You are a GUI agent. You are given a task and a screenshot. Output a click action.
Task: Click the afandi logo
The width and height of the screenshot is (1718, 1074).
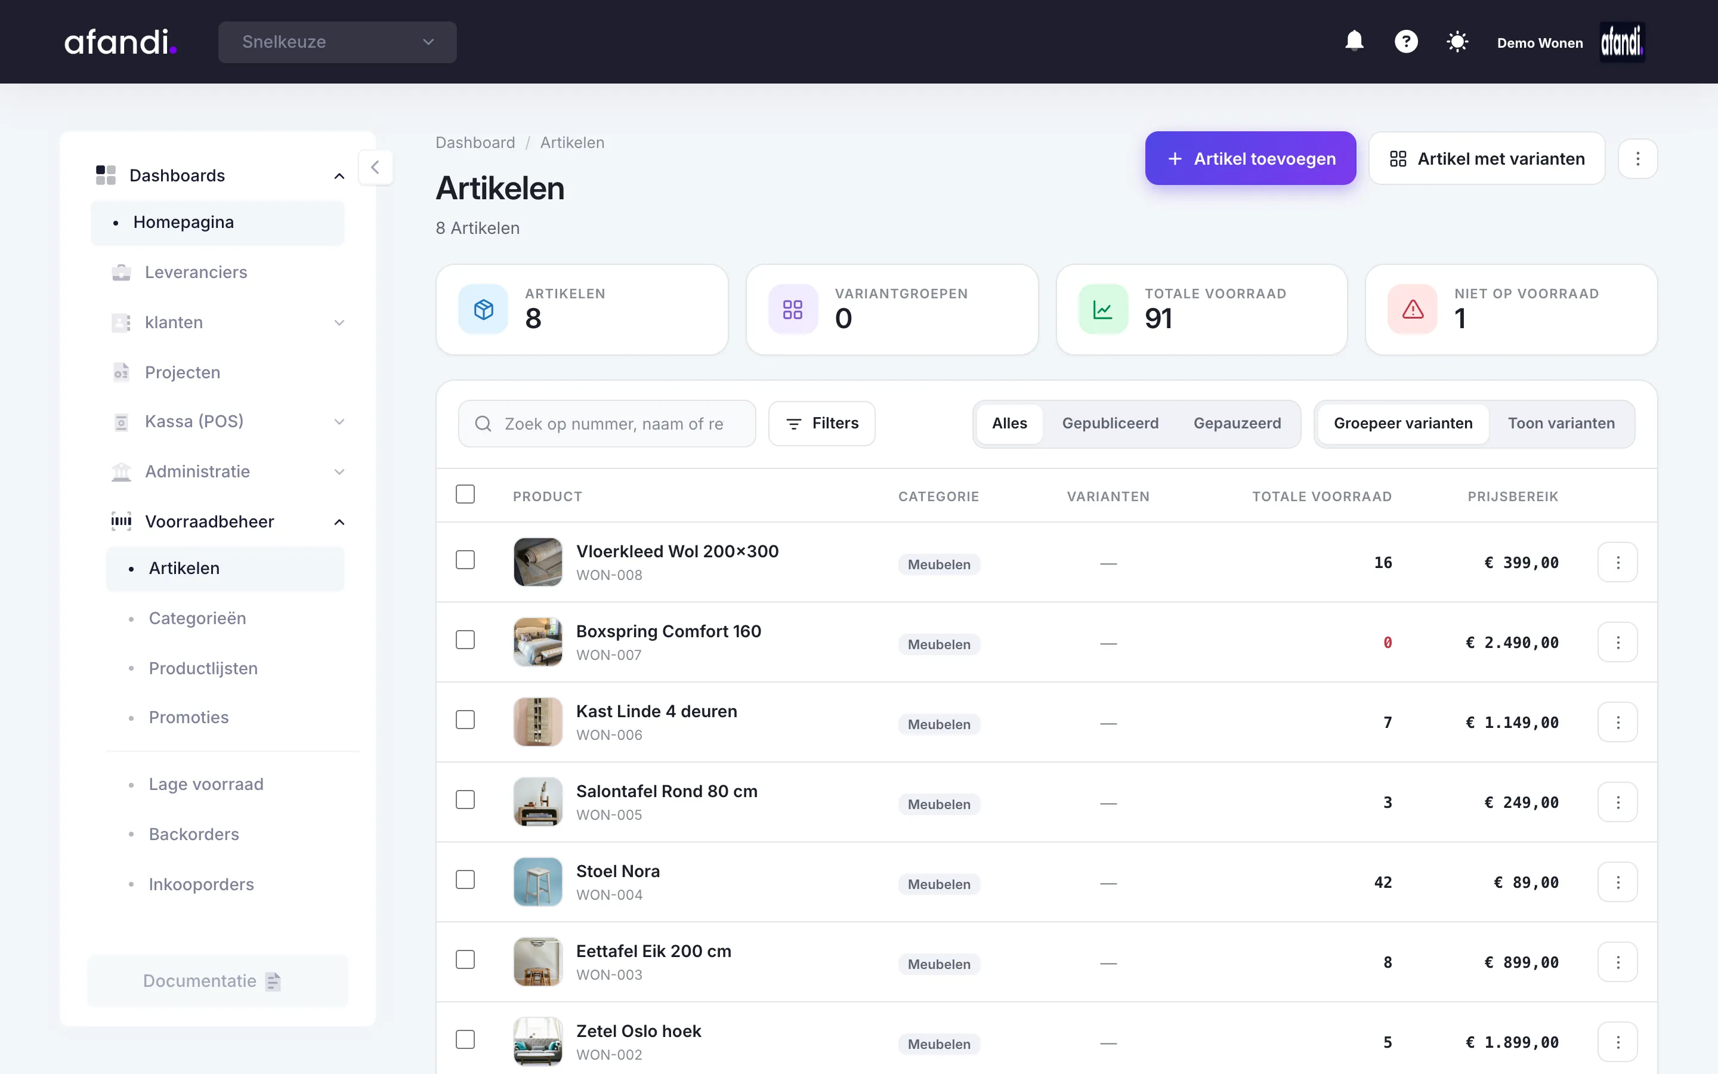click(120, 42)
